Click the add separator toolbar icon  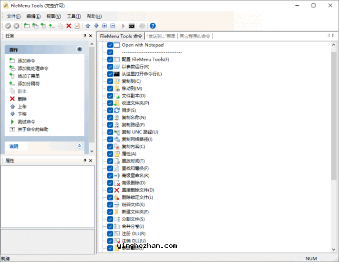[x=51, y=26]
